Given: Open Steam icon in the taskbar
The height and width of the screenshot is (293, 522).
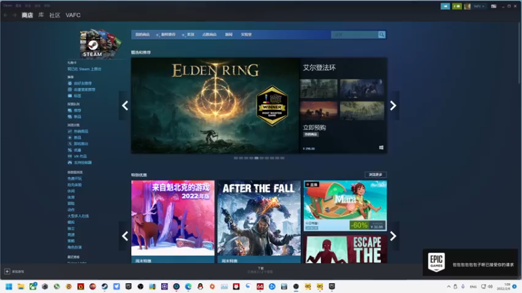Looking at the screenshot, I should point(104,286).
